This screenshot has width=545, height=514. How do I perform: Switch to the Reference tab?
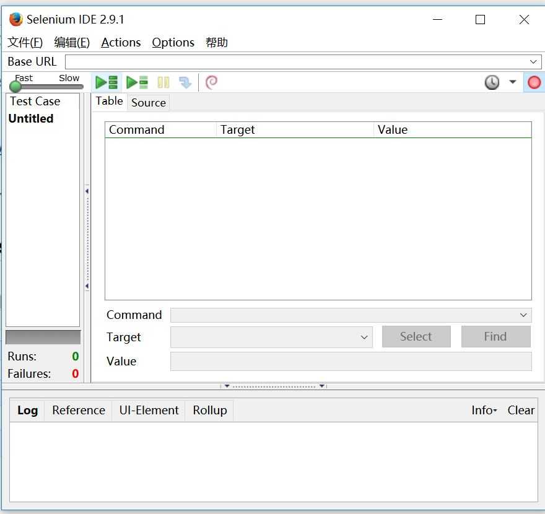tap(79, 411)
